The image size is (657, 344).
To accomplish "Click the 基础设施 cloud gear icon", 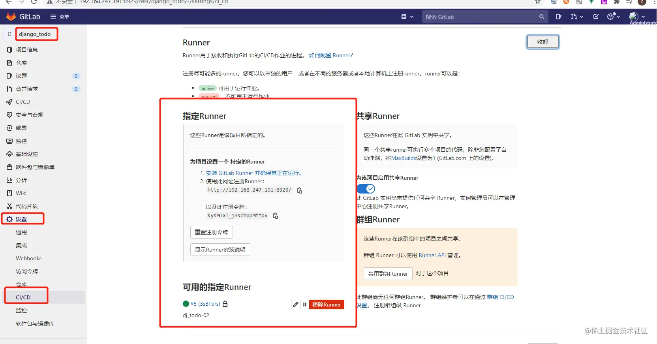I will (9, 154).
